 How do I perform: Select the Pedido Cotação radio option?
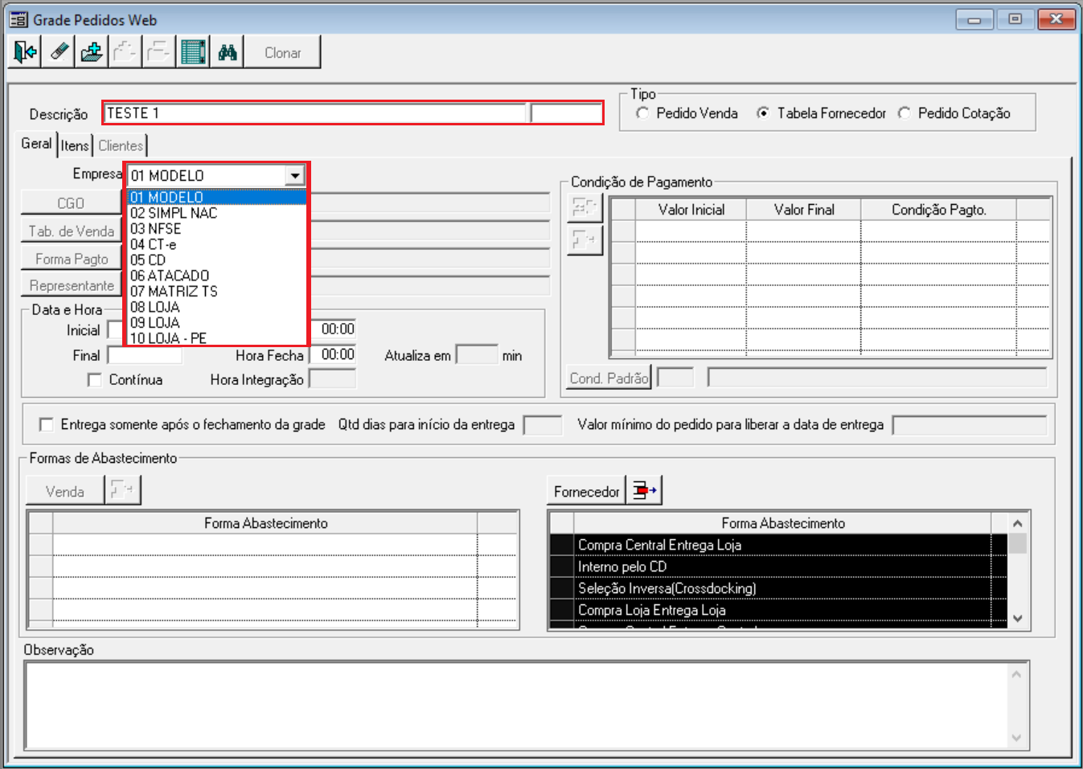[905, 113]
